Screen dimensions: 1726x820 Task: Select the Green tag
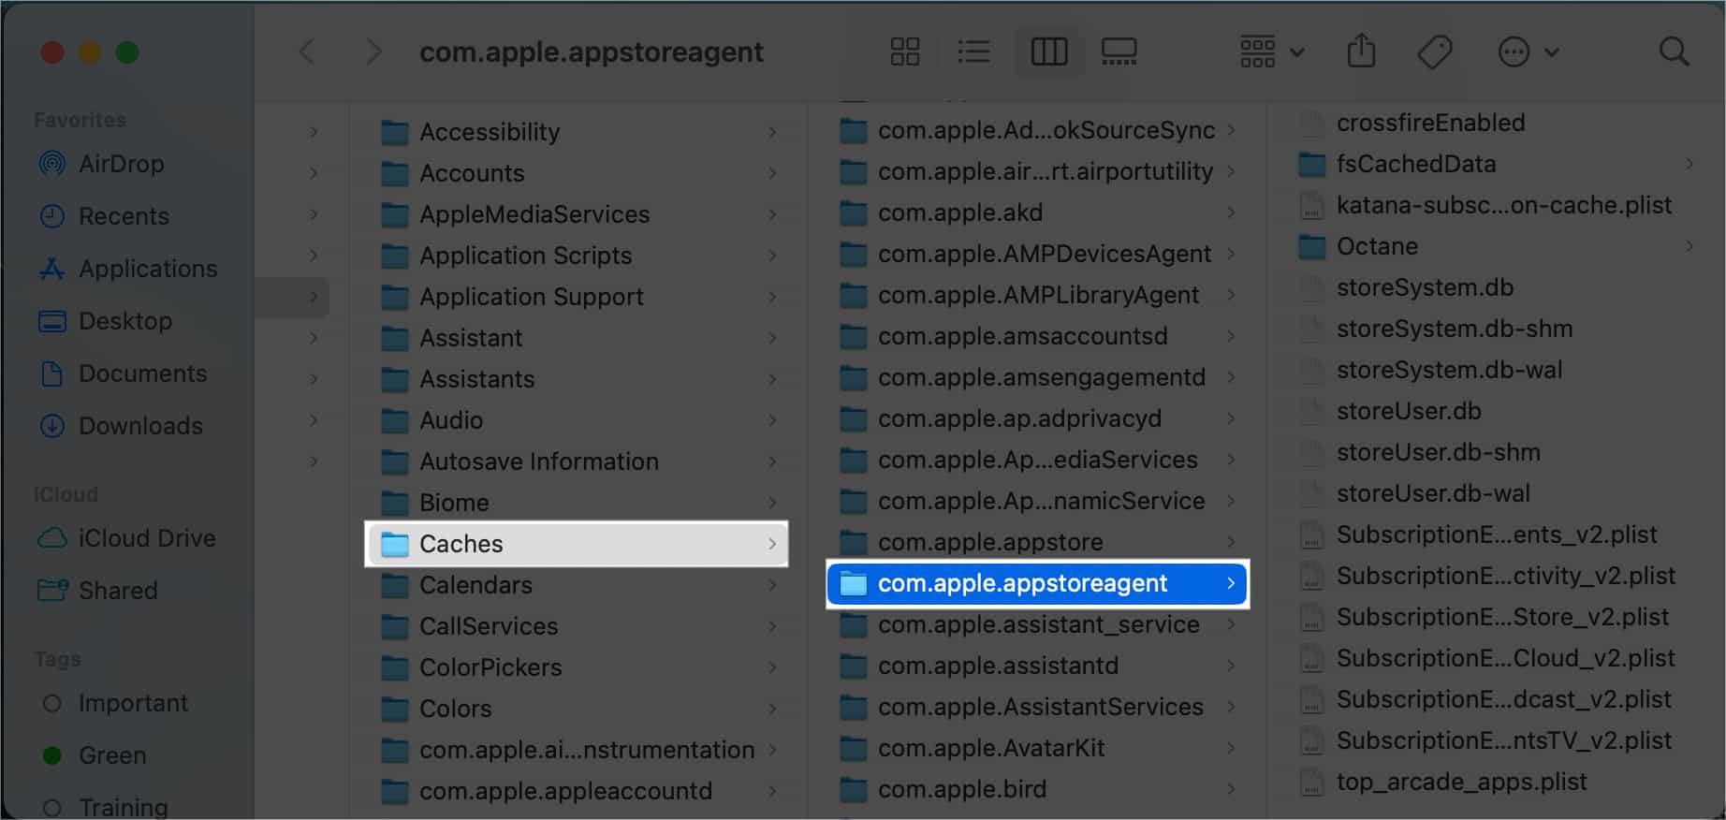(94, 755)
